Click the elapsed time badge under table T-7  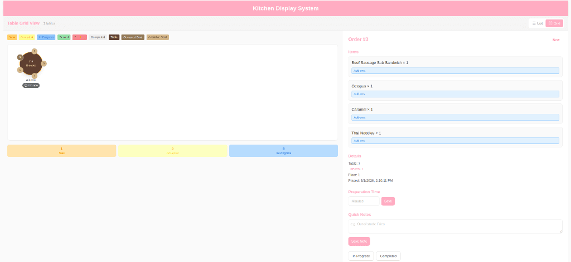coord(31,86)
